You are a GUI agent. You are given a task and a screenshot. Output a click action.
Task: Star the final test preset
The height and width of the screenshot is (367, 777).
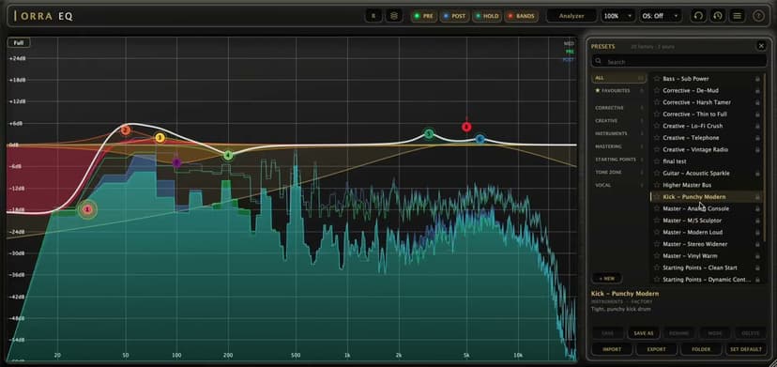click(x=657, y=161)
